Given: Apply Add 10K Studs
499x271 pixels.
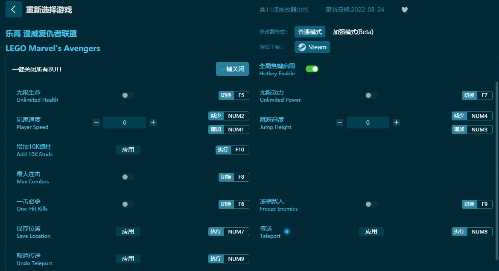Looking at the screenshot, I should coord(128,150).
